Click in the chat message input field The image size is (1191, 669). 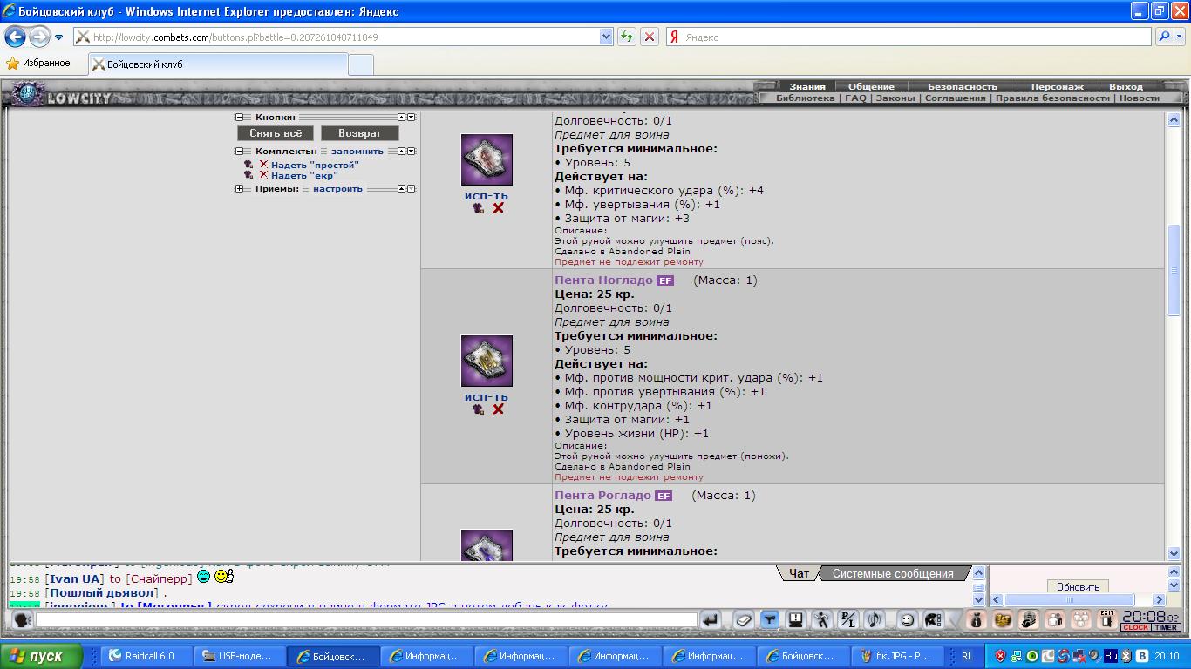pos(366,620)
